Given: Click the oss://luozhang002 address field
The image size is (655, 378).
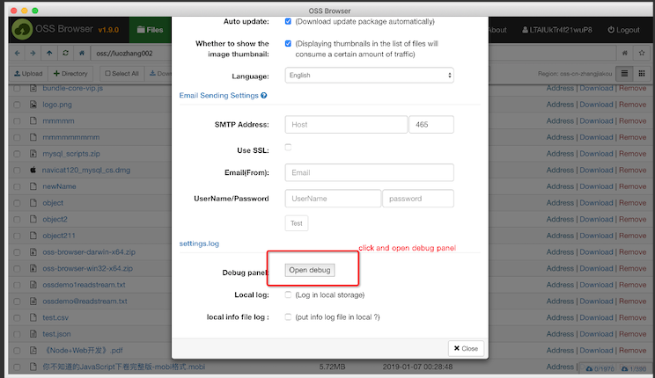Looking at the screenshot, I should click(x=131, y=53).
